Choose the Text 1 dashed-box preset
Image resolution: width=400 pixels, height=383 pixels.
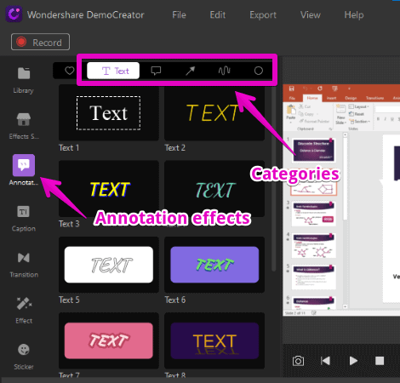(x=109, y=113)
